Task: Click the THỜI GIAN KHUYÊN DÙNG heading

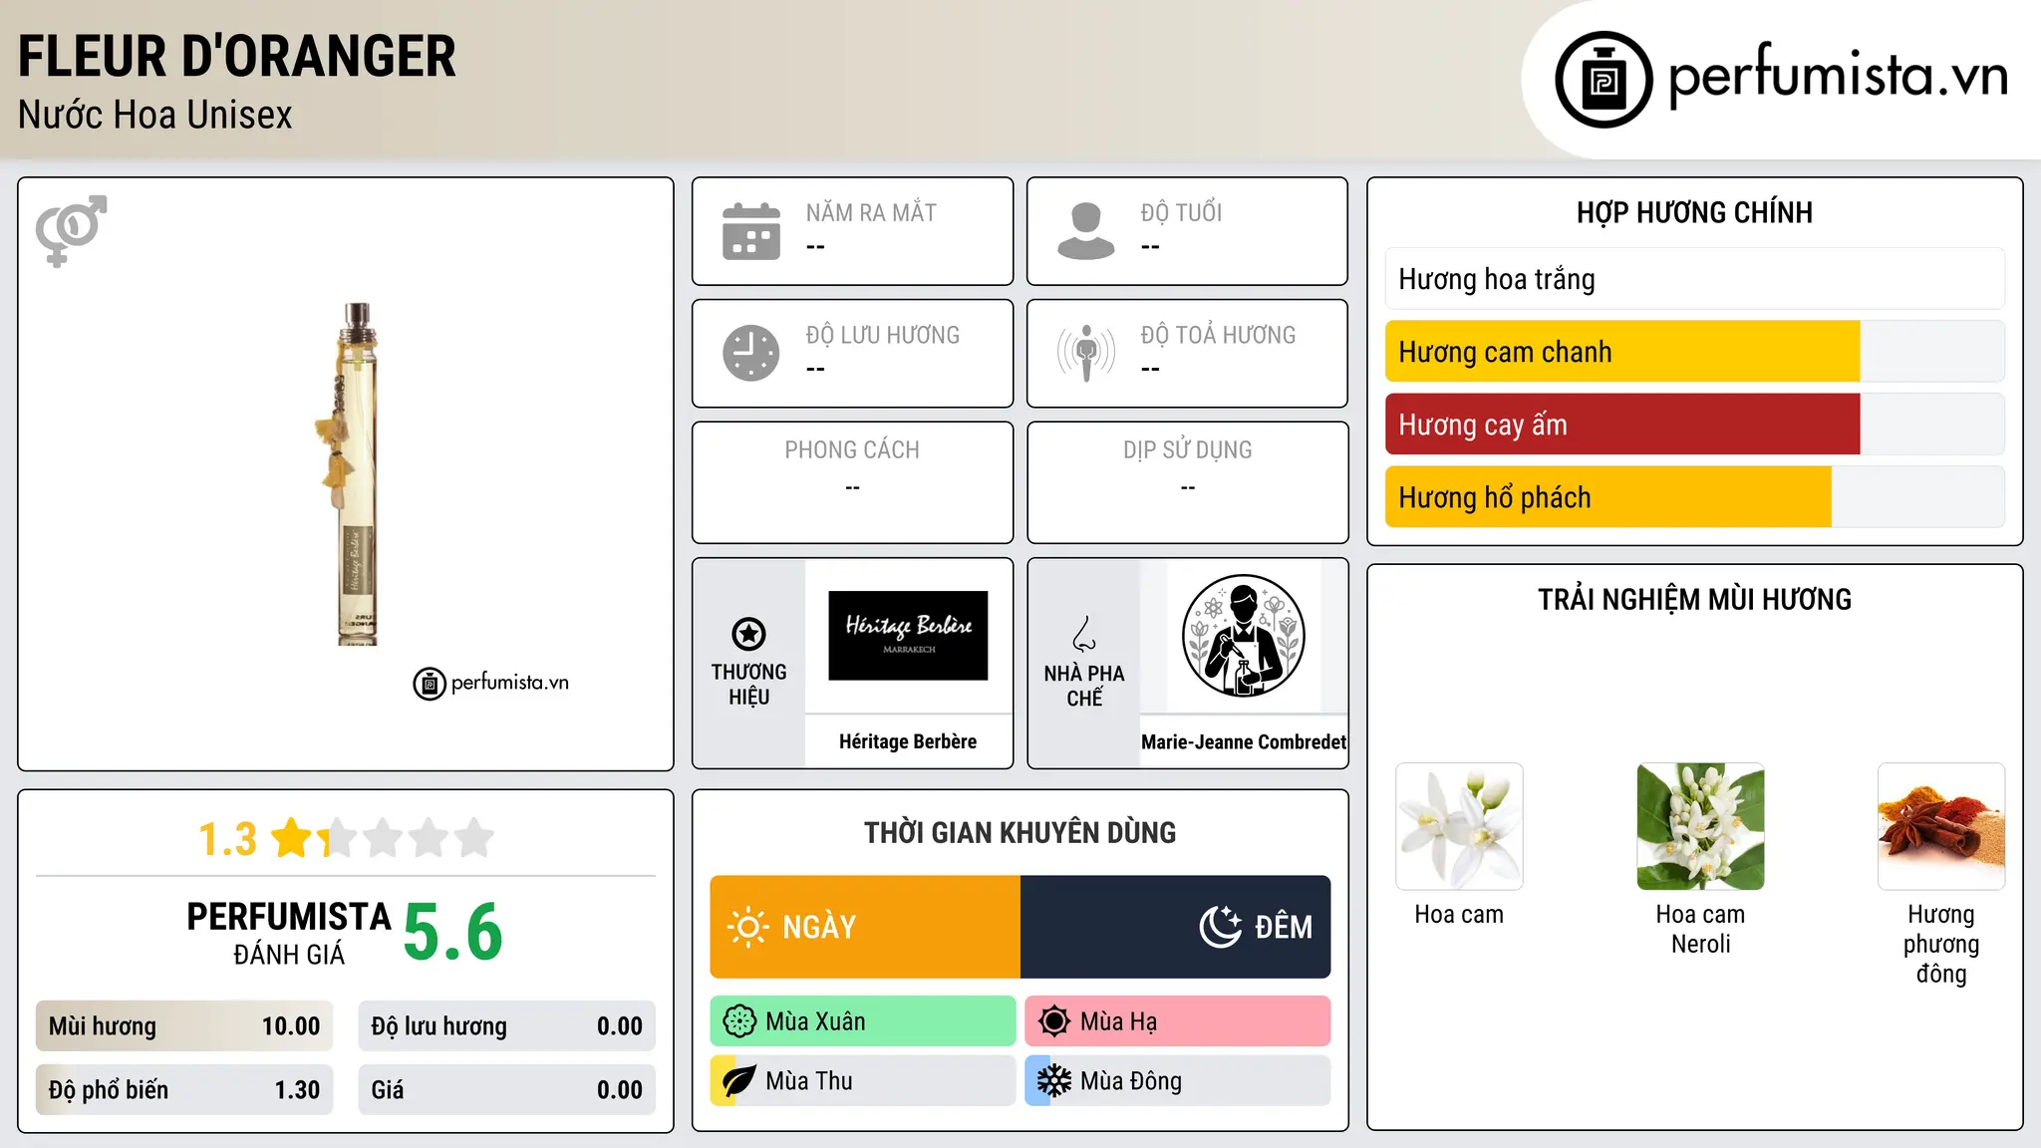Action: coord(1020,832)
